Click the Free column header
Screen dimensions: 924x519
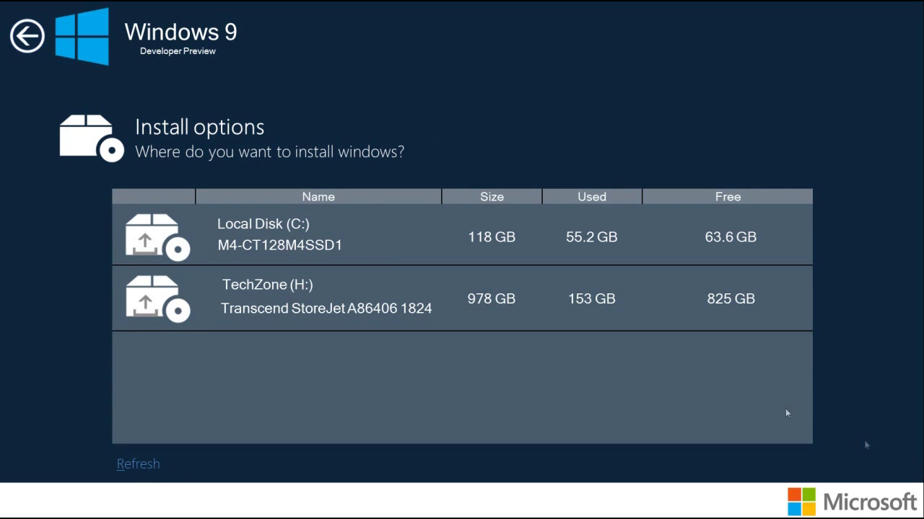pyautogui.click(x=728, y=197)
